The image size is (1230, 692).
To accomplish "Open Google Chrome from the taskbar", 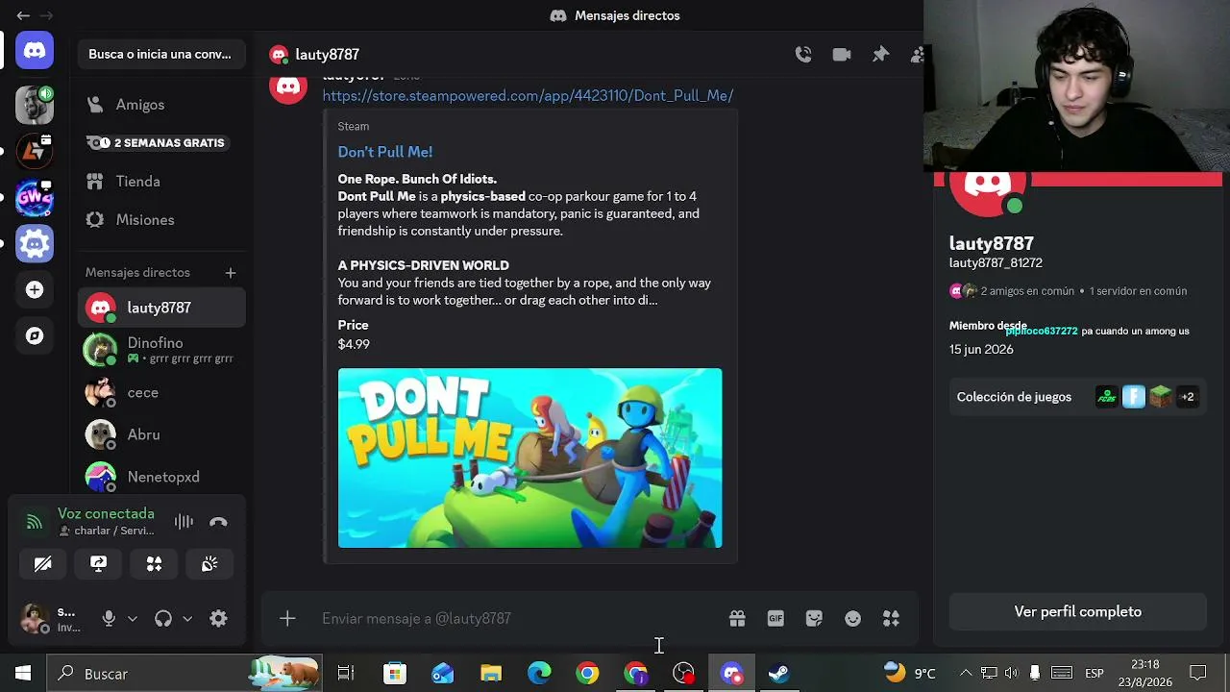I will click(587, 674).
